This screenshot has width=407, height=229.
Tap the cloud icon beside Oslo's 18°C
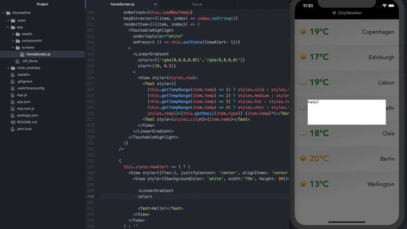(x=303, y=134)
